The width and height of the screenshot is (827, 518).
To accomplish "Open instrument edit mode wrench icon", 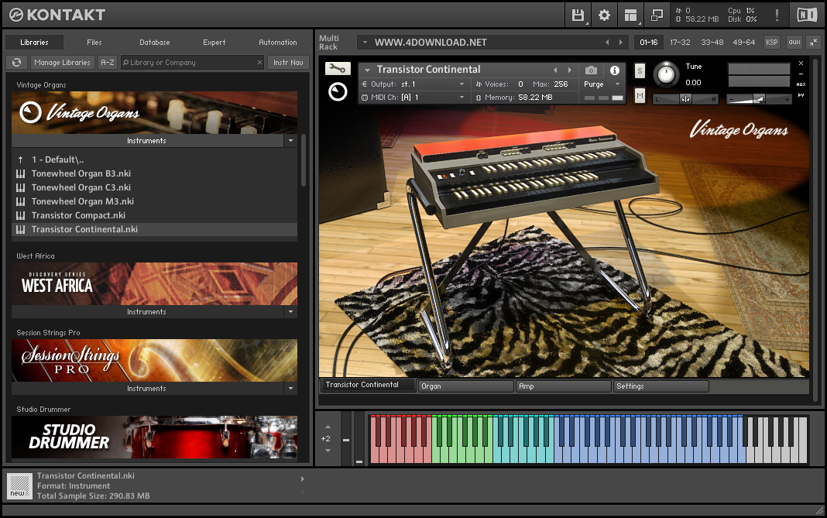I will [x=338, y=69].
